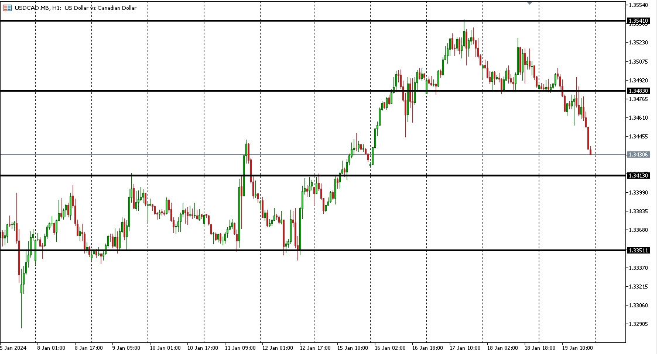This screenshot has width=657, height=354.
Task: Select the horizontal line labeled 1.35410
Action: [x=313, y=20]
